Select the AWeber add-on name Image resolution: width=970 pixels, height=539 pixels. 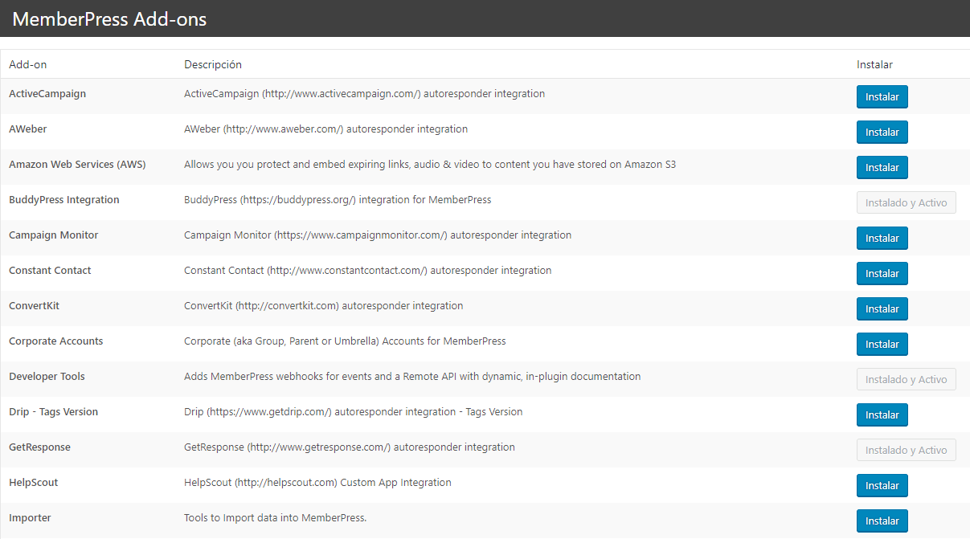click(x=28, y=129)
